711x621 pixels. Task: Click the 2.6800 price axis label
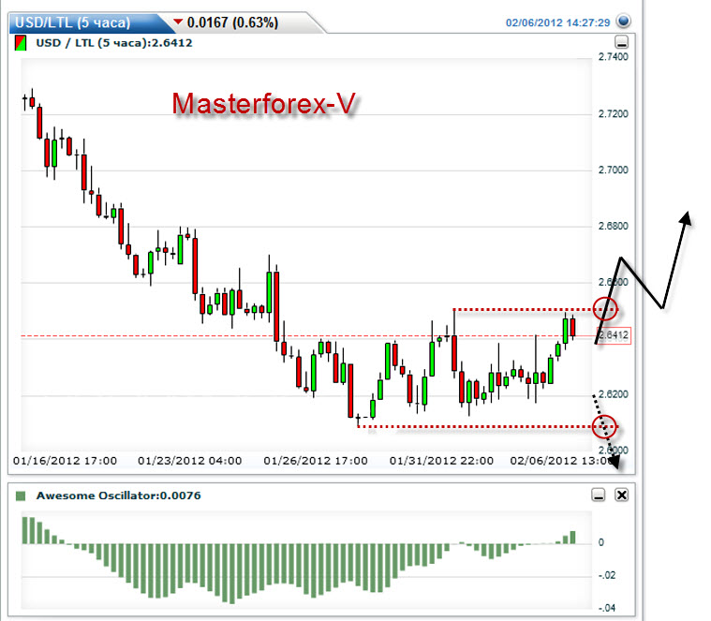[613, 226]
